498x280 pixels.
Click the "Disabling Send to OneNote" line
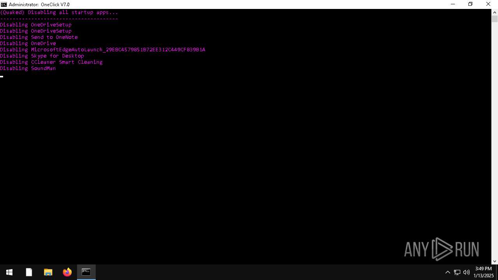(39, 37)
